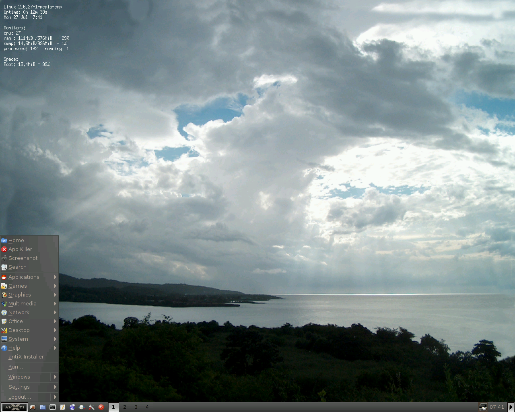
Task: Collapse the taskbar with the arrow button
Action: coord(511,407)
